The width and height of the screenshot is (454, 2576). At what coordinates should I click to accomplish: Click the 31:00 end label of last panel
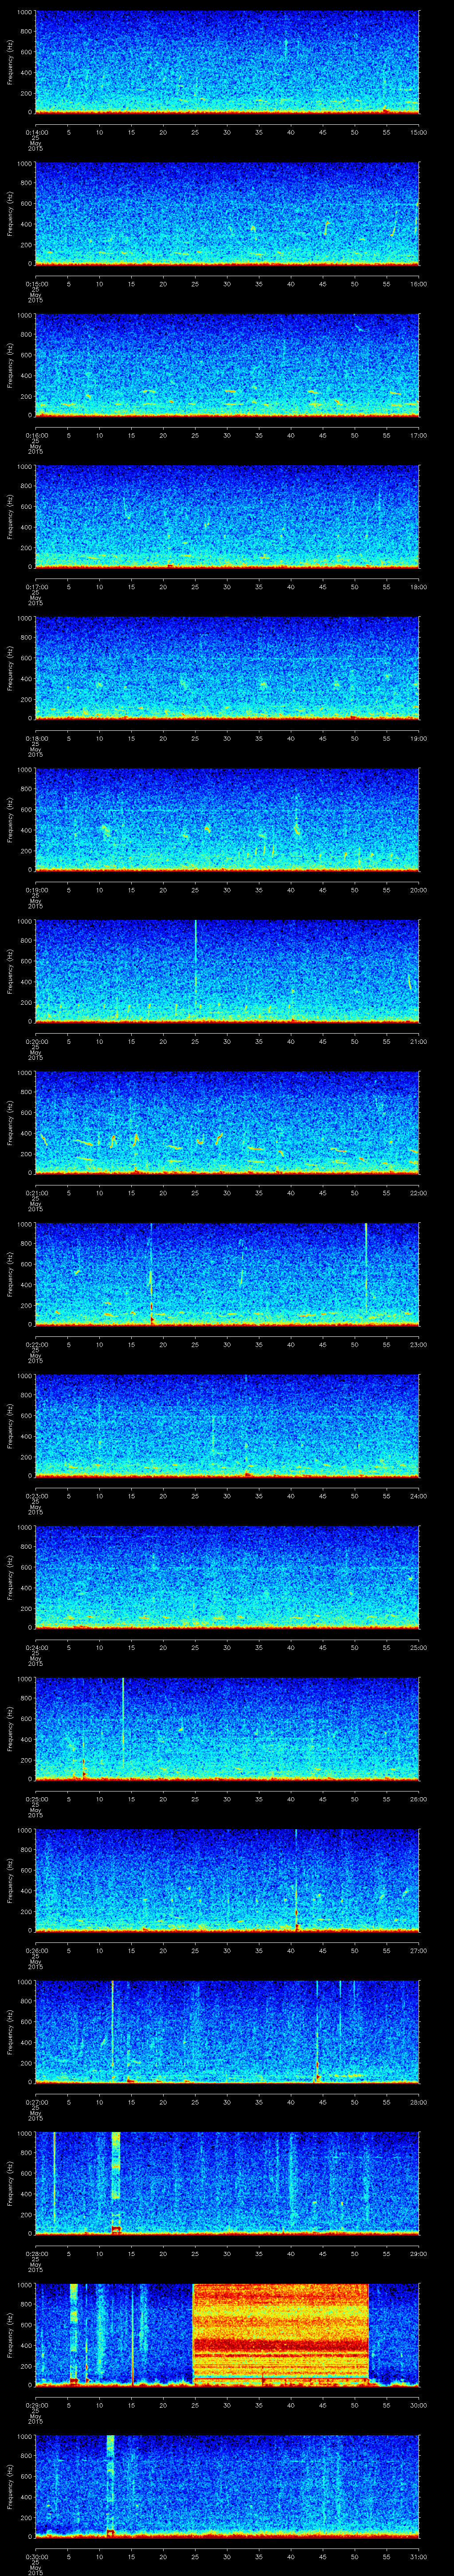tap(419, 2556)
